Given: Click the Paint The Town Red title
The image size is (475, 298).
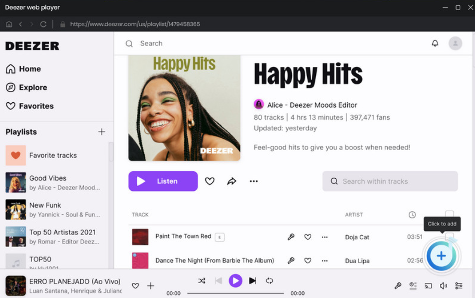Looking at the screenshot, I should pyautogui.click(x=183, y=236).
